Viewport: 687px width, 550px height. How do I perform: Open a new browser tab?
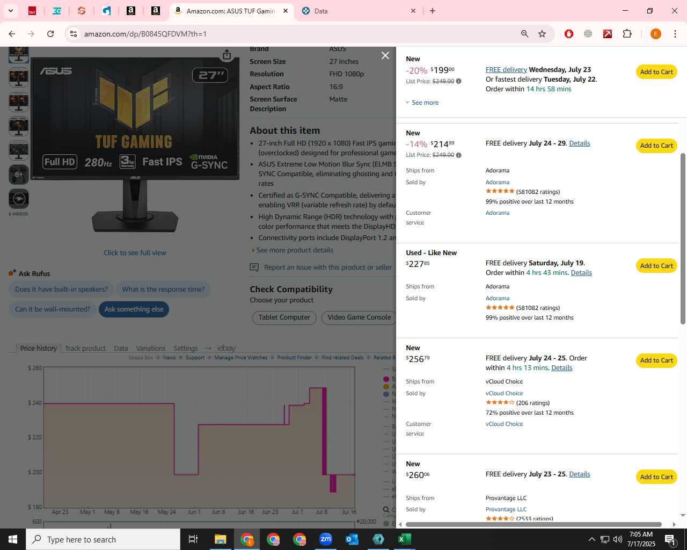click(x=433, y=11)
